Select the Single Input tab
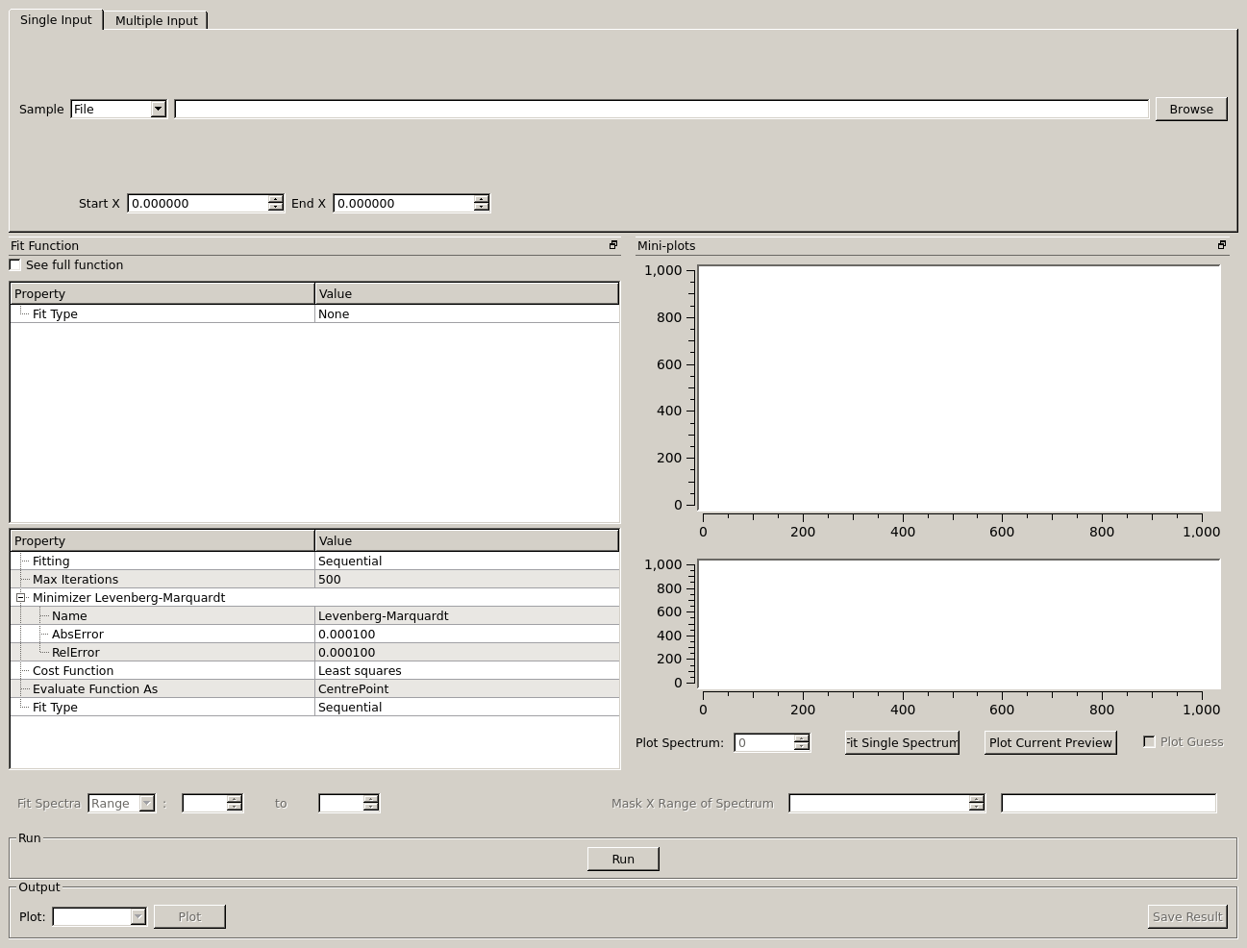Screen dimensions: 1247x948 pos(56,20)
